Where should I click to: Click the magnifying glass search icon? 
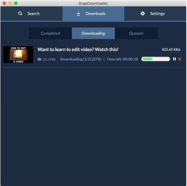click(x=20, y=13)
